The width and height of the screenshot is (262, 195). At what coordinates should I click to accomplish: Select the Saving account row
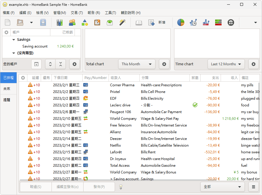click(41, 46)
